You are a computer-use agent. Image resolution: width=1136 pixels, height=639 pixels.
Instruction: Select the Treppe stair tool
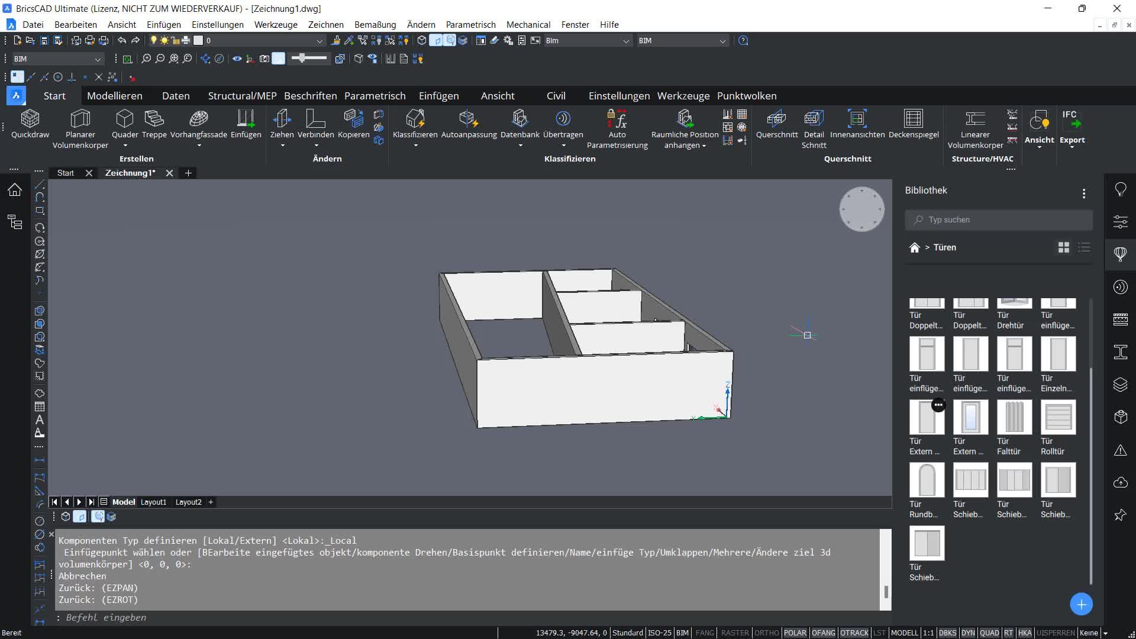tap(154, 124)
